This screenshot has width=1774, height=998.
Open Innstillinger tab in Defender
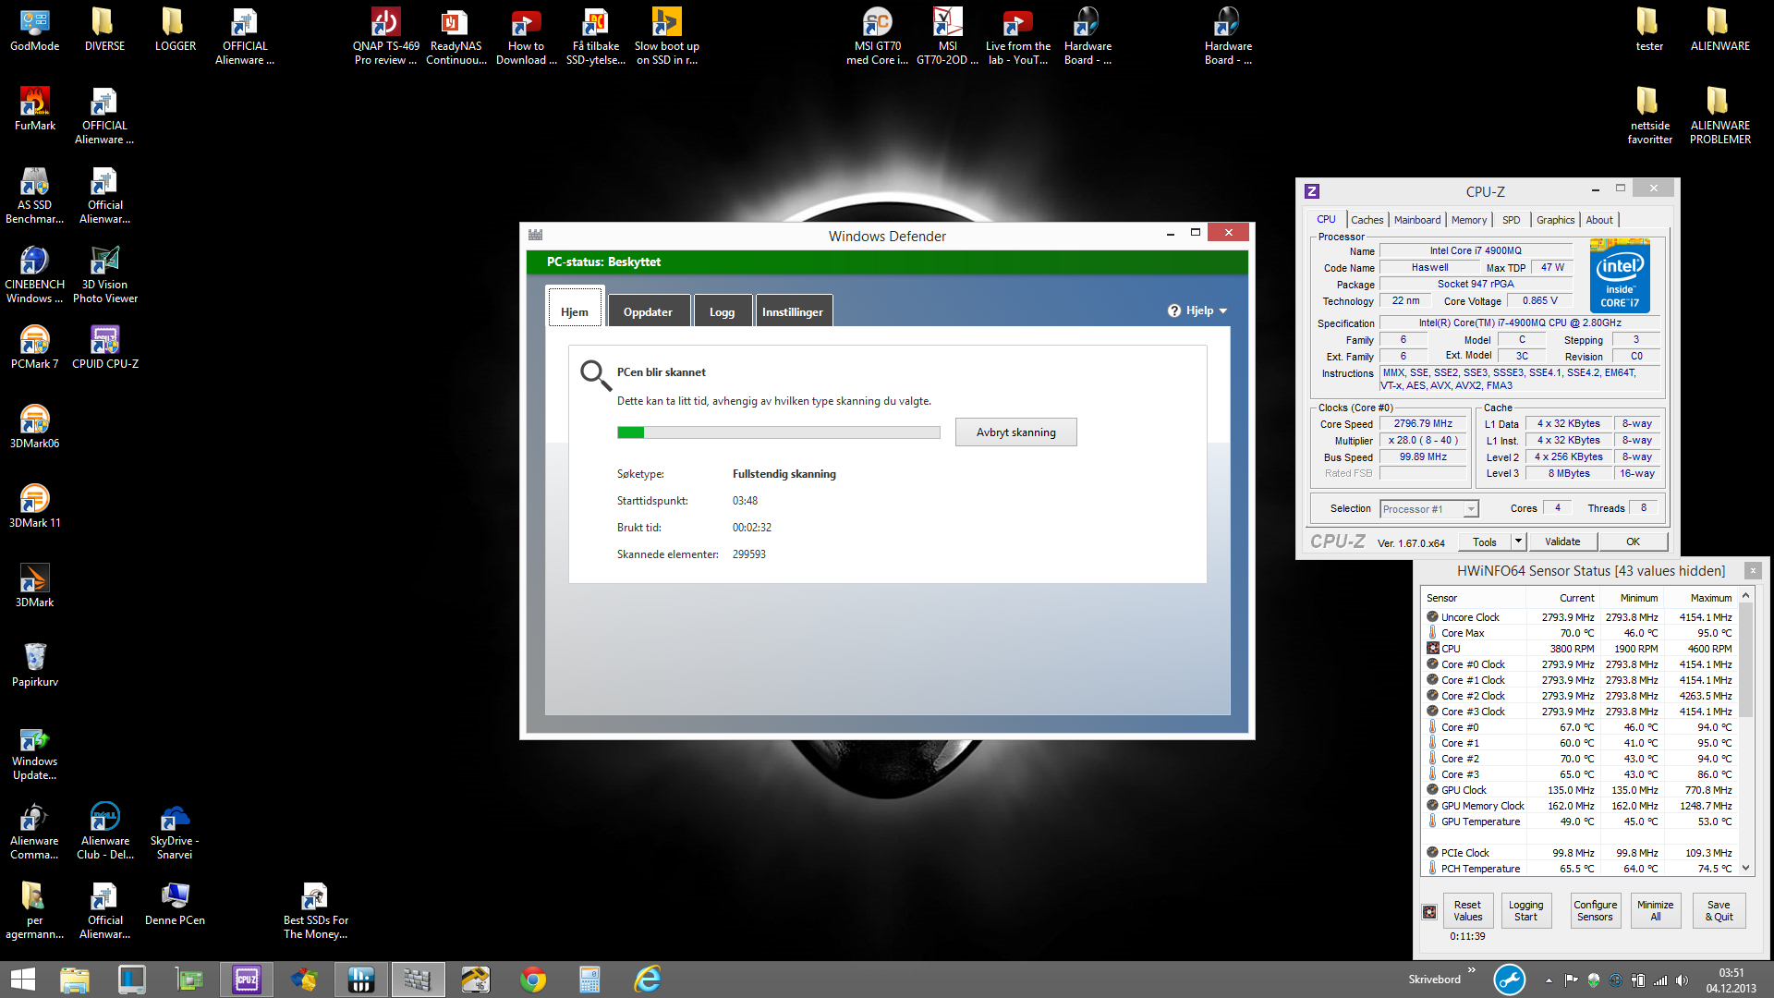793,310
